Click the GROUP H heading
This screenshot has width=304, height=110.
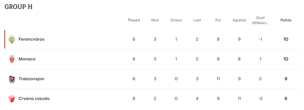pyautogui.click(x=18, y=7)
